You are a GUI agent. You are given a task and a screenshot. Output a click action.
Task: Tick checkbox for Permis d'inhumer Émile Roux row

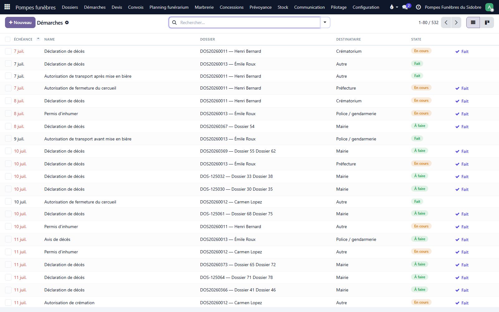point(8,114)
